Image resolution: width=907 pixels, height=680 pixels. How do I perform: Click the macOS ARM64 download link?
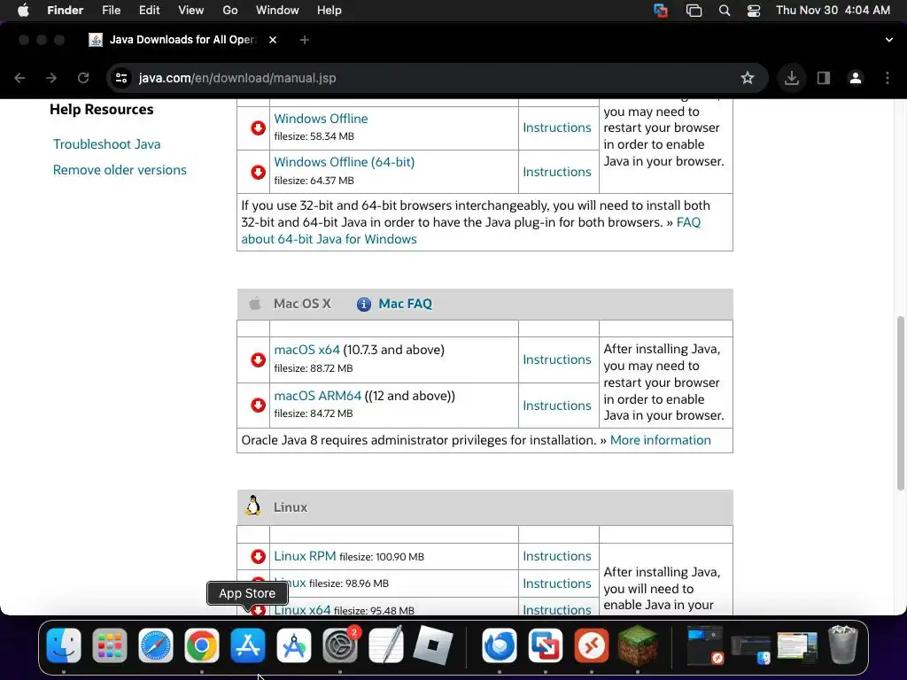[318, 396]
